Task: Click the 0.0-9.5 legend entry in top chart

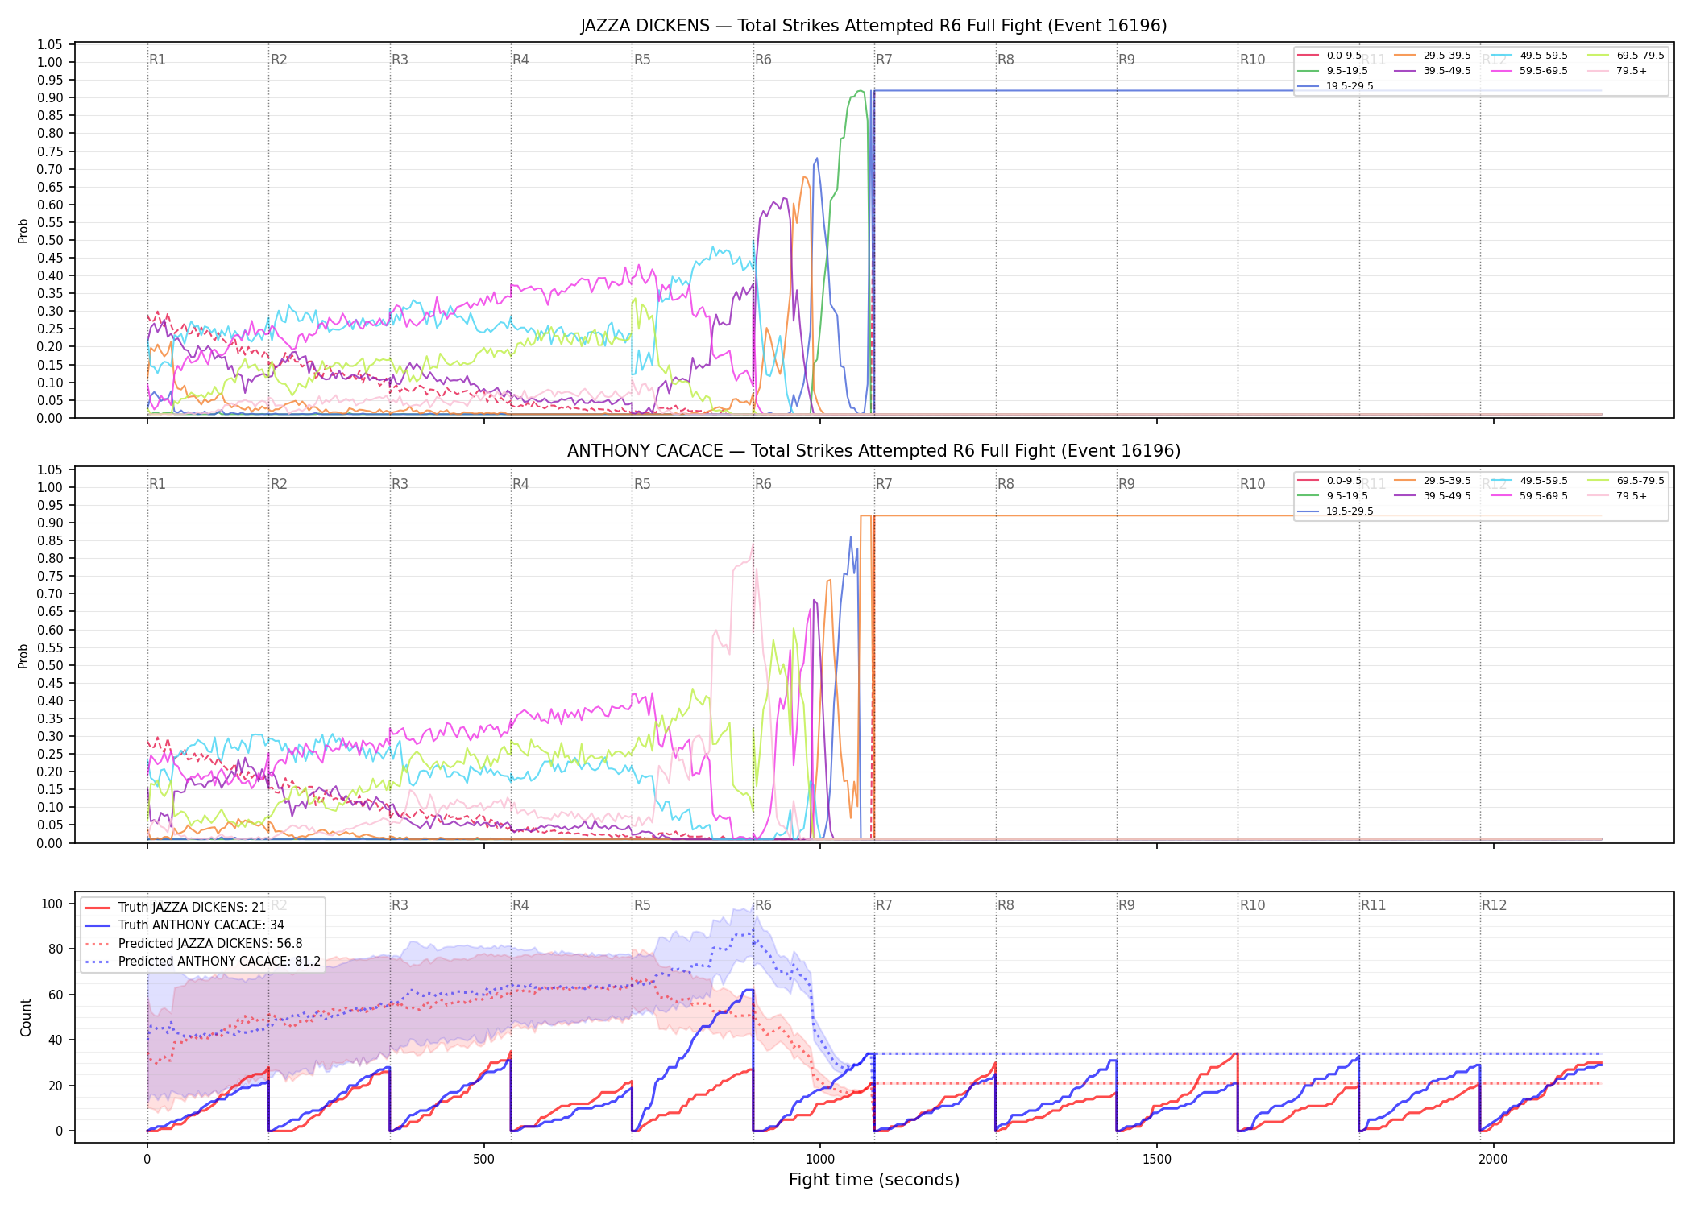Action: (1330, 56)
